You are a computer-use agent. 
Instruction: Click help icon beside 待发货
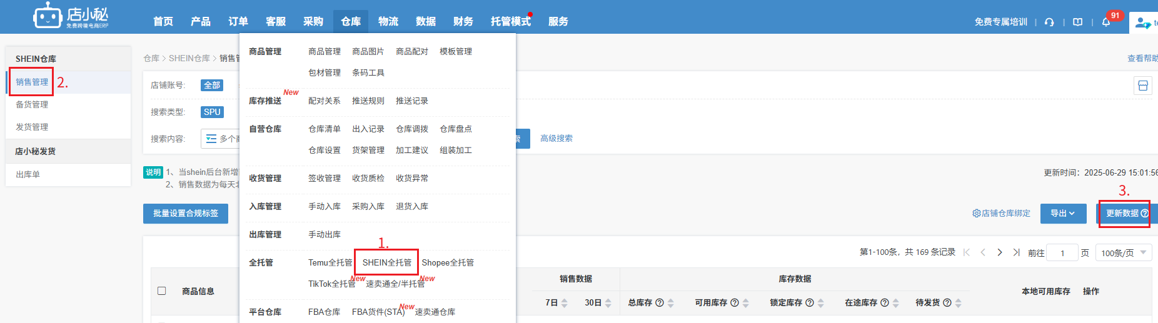click(x=947, y=302)
